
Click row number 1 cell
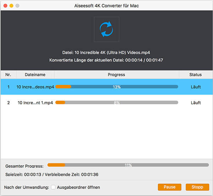(x=9, y=87)
